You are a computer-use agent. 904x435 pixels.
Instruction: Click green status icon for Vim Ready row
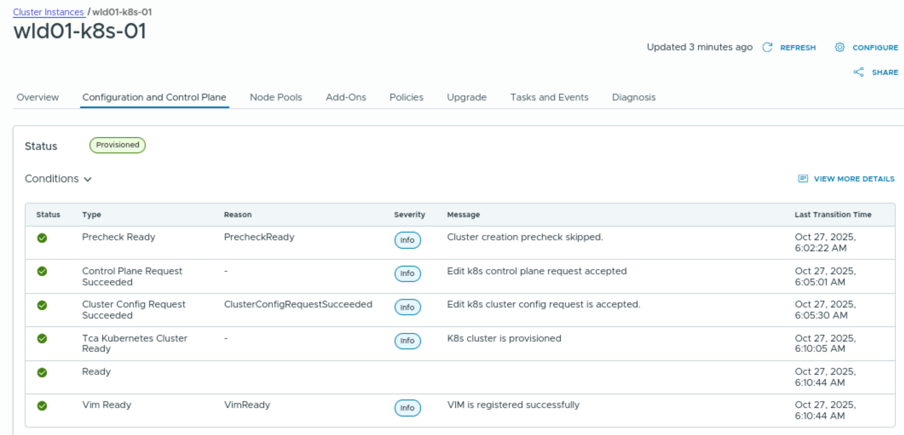click(42, 406)
